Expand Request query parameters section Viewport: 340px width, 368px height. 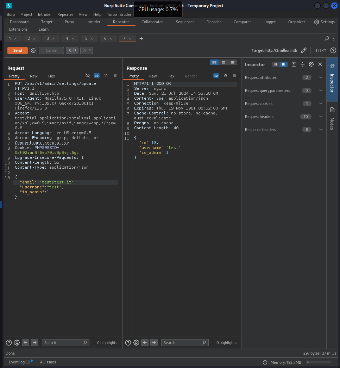pyautogui.click(x=284, y=91)
